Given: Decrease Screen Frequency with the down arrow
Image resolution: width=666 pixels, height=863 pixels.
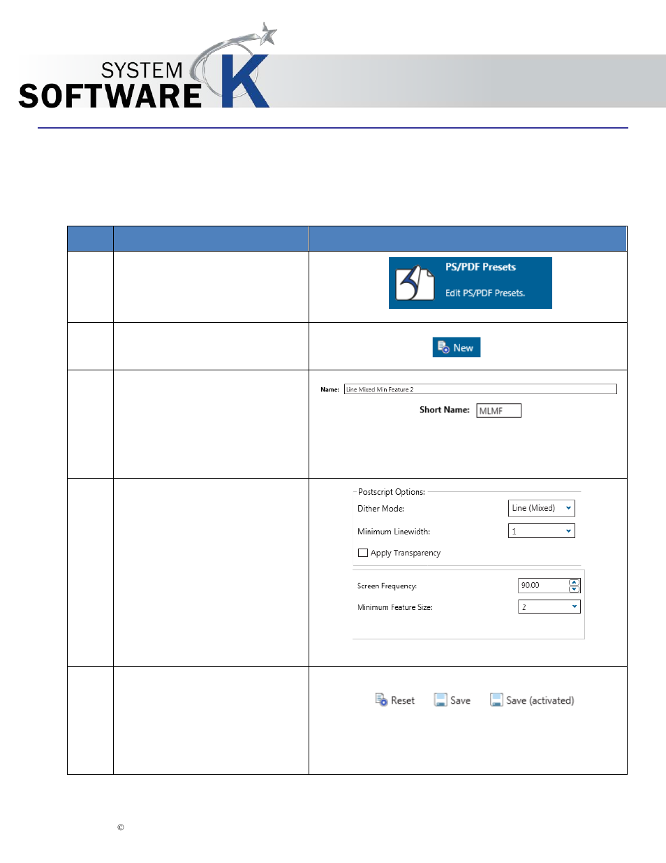Looking at the screenshot, I should [574, 589].
